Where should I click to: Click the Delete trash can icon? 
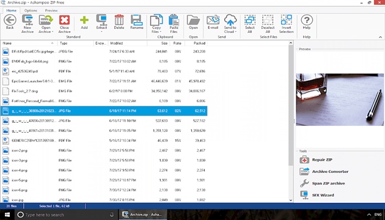click(x=119, y=20)
